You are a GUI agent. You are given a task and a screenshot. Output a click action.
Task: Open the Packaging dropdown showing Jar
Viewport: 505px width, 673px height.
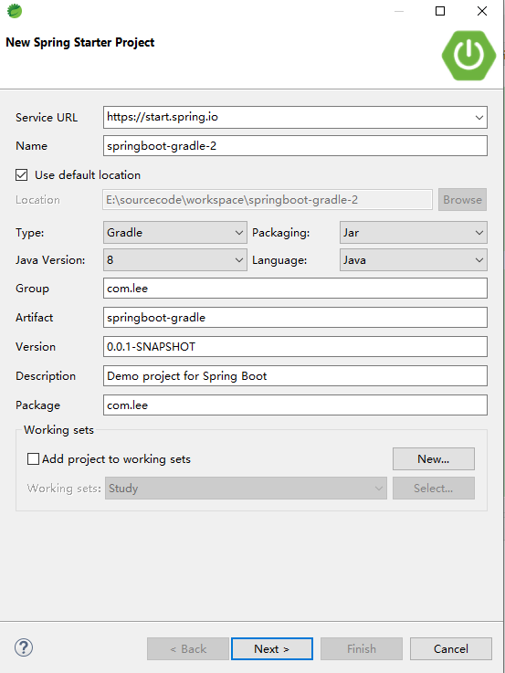pyautogui.click(x=413, y=233)
